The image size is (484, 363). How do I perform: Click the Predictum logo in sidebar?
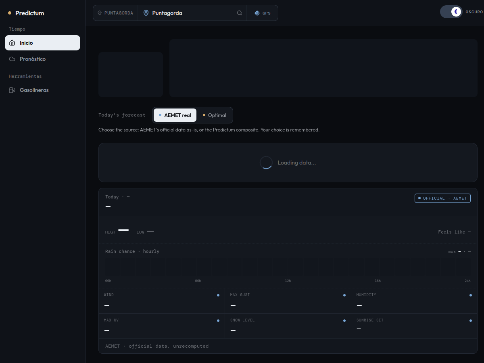point(26,13)
